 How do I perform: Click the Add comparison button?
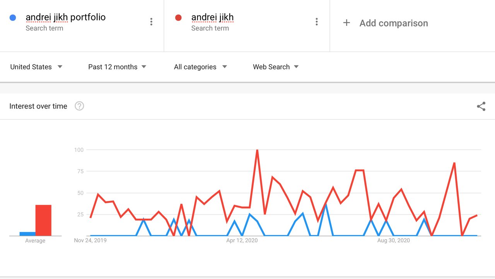click(x=385, y=23)
